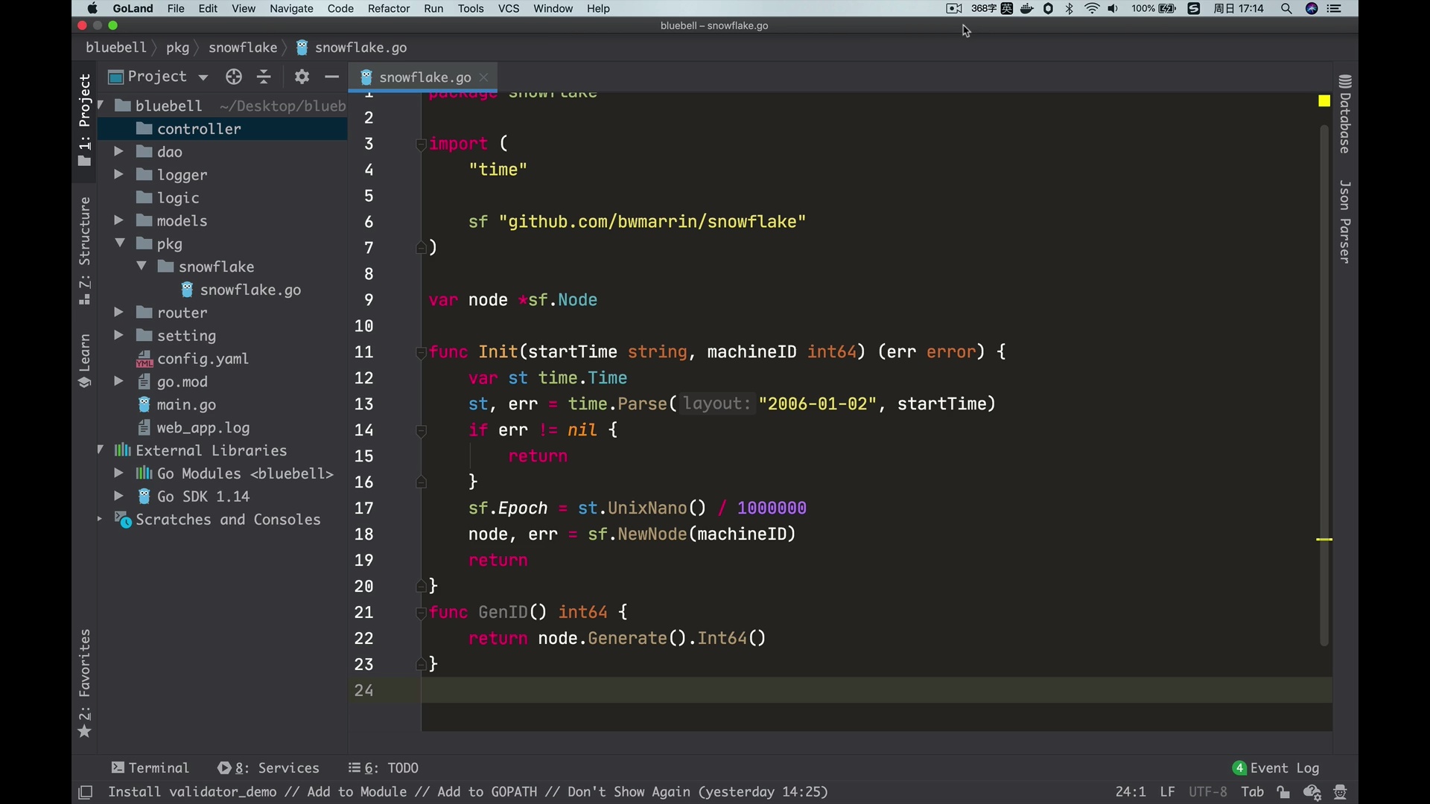Open the Project view dropdown
Screen dimensions: 1430x804
[203, 77]
